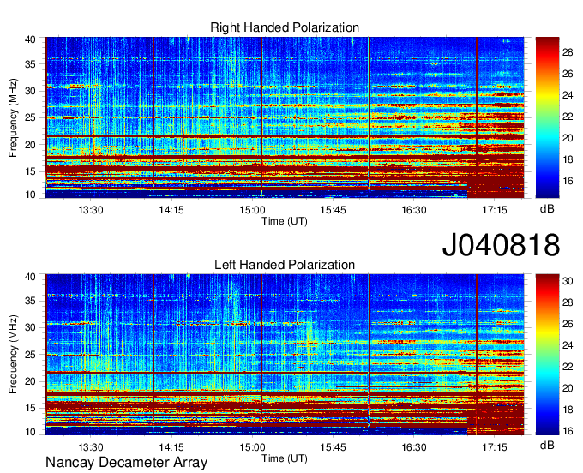Click the J040818 label
Image resolution: width=583 pixels, height=473 pixels.
tap(501, 244)
